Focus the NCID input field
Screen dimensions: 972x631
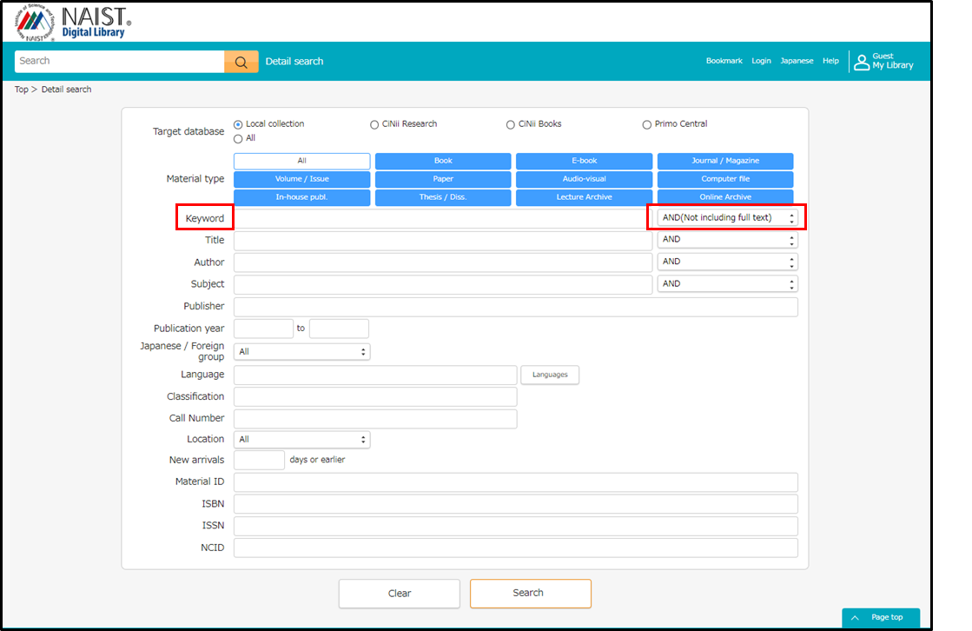coord(516,548)
